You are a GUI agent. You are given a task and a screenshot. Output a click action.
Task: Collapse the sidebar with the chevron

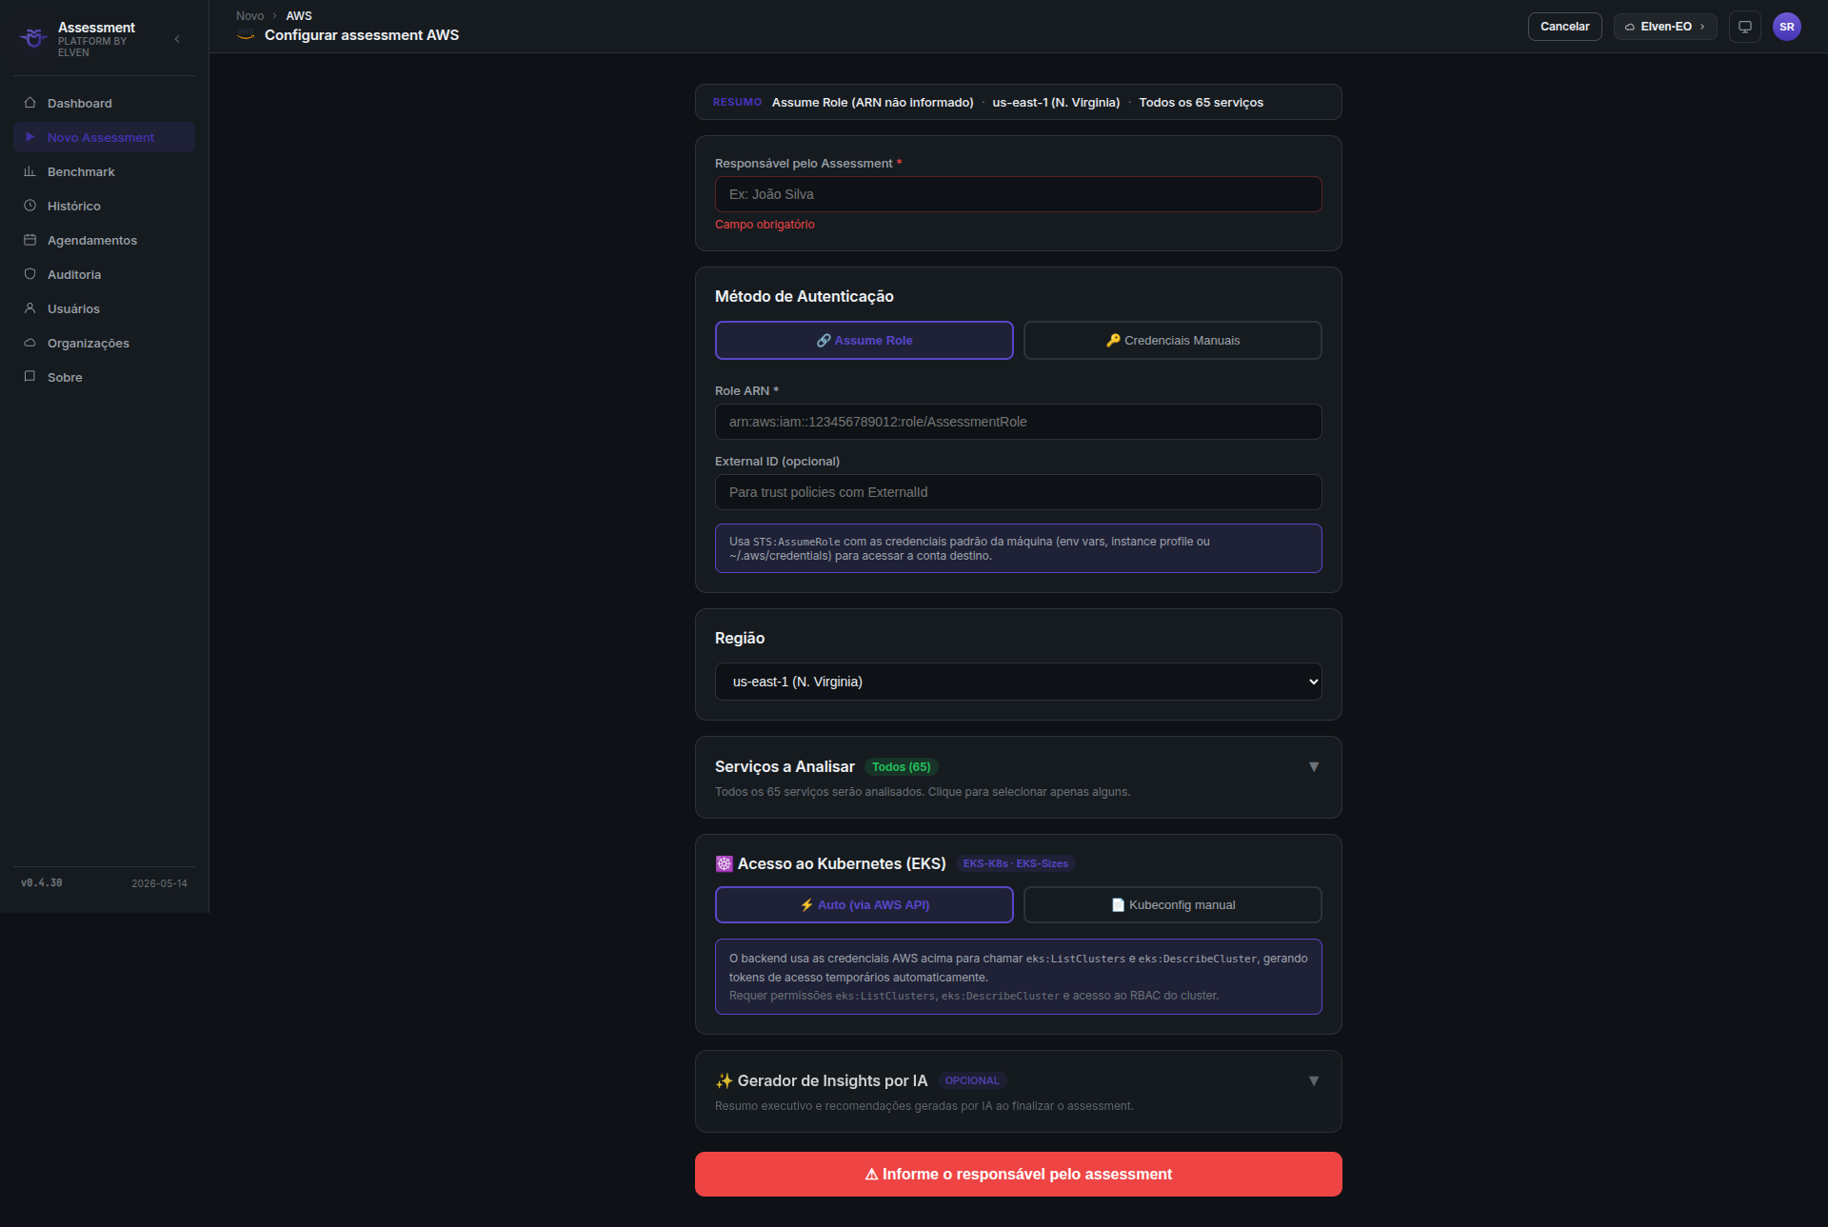(177, 39)
